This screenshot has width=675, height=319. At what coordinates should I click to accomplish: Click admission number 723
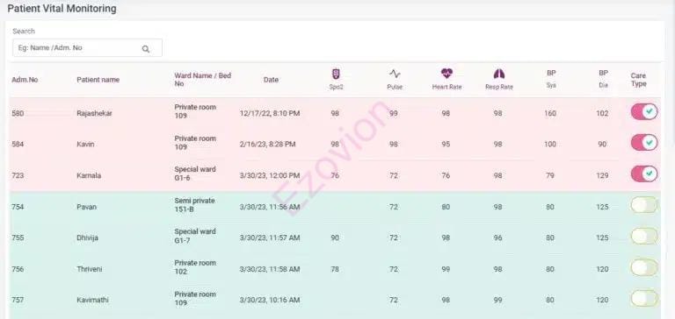[18, 175]
